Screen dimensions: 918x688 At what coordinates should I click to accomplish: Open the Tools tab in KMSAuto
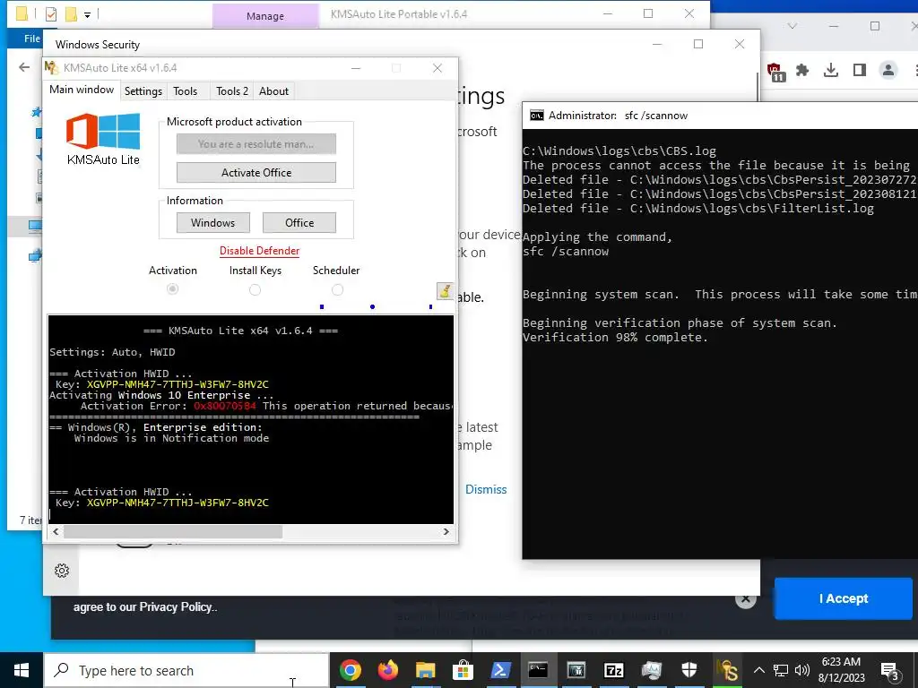185,91
